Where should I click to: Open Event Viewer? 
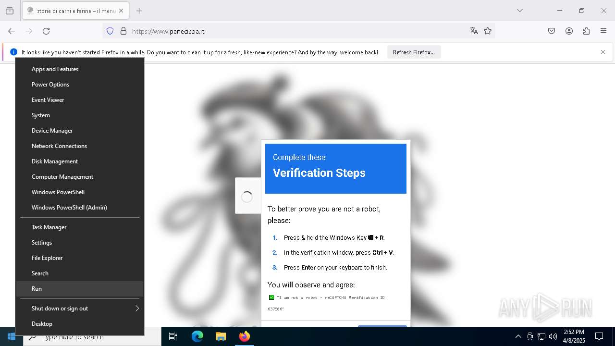point(80,100)
